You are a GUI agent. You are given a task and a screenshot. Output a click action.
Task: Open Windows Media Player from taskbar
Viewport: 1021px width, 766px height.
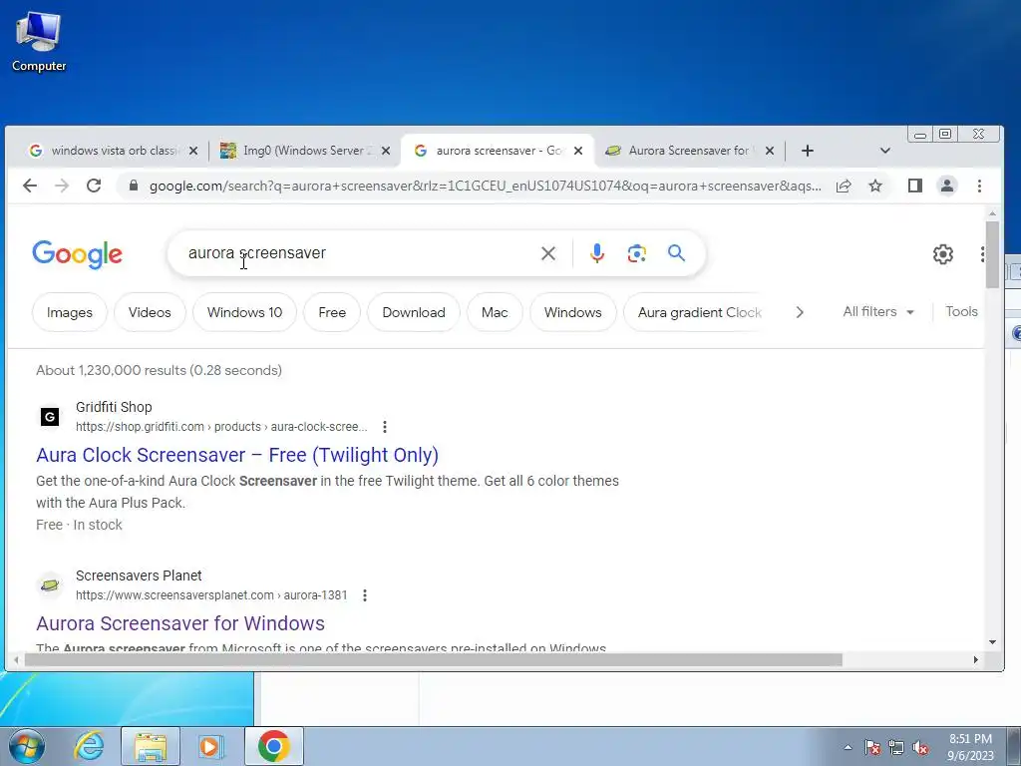click(211, 746)
